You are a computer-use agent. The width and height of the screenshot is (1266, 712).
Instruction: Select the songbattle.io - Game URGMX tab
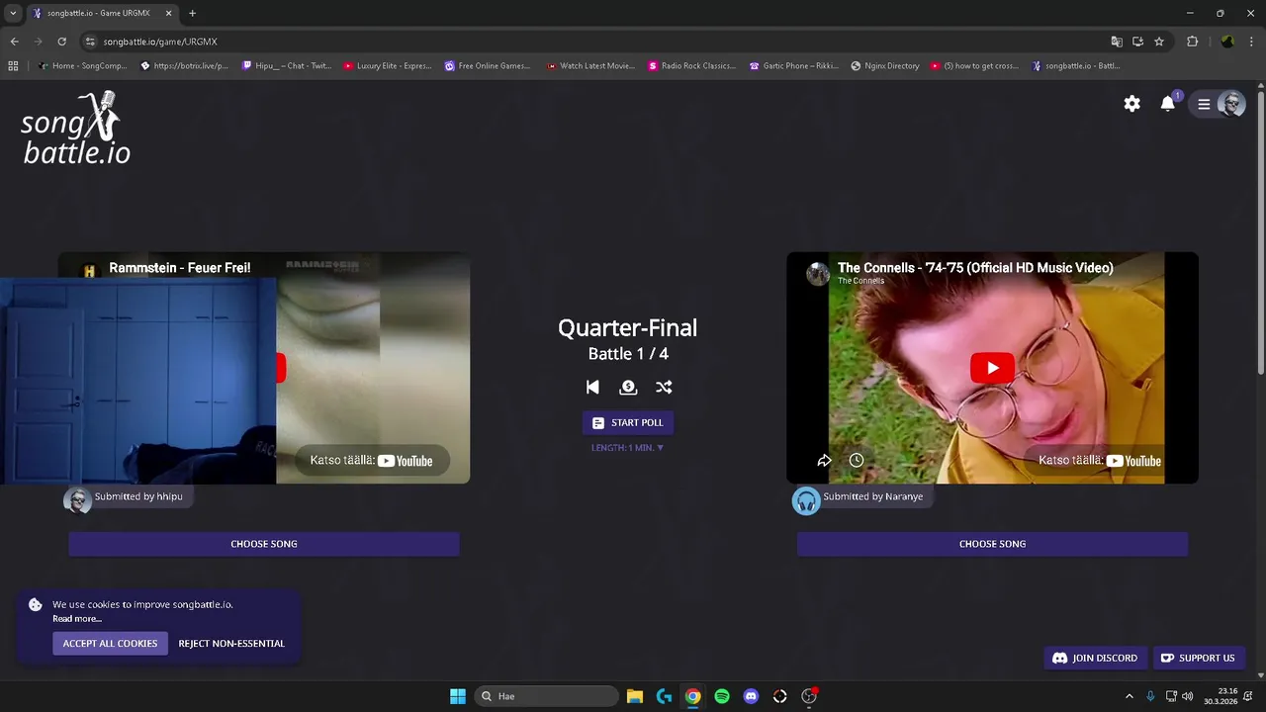pos(103,13)
